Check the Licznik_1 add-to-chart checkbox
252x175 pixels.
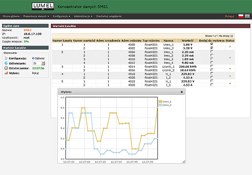coord(212,66)
